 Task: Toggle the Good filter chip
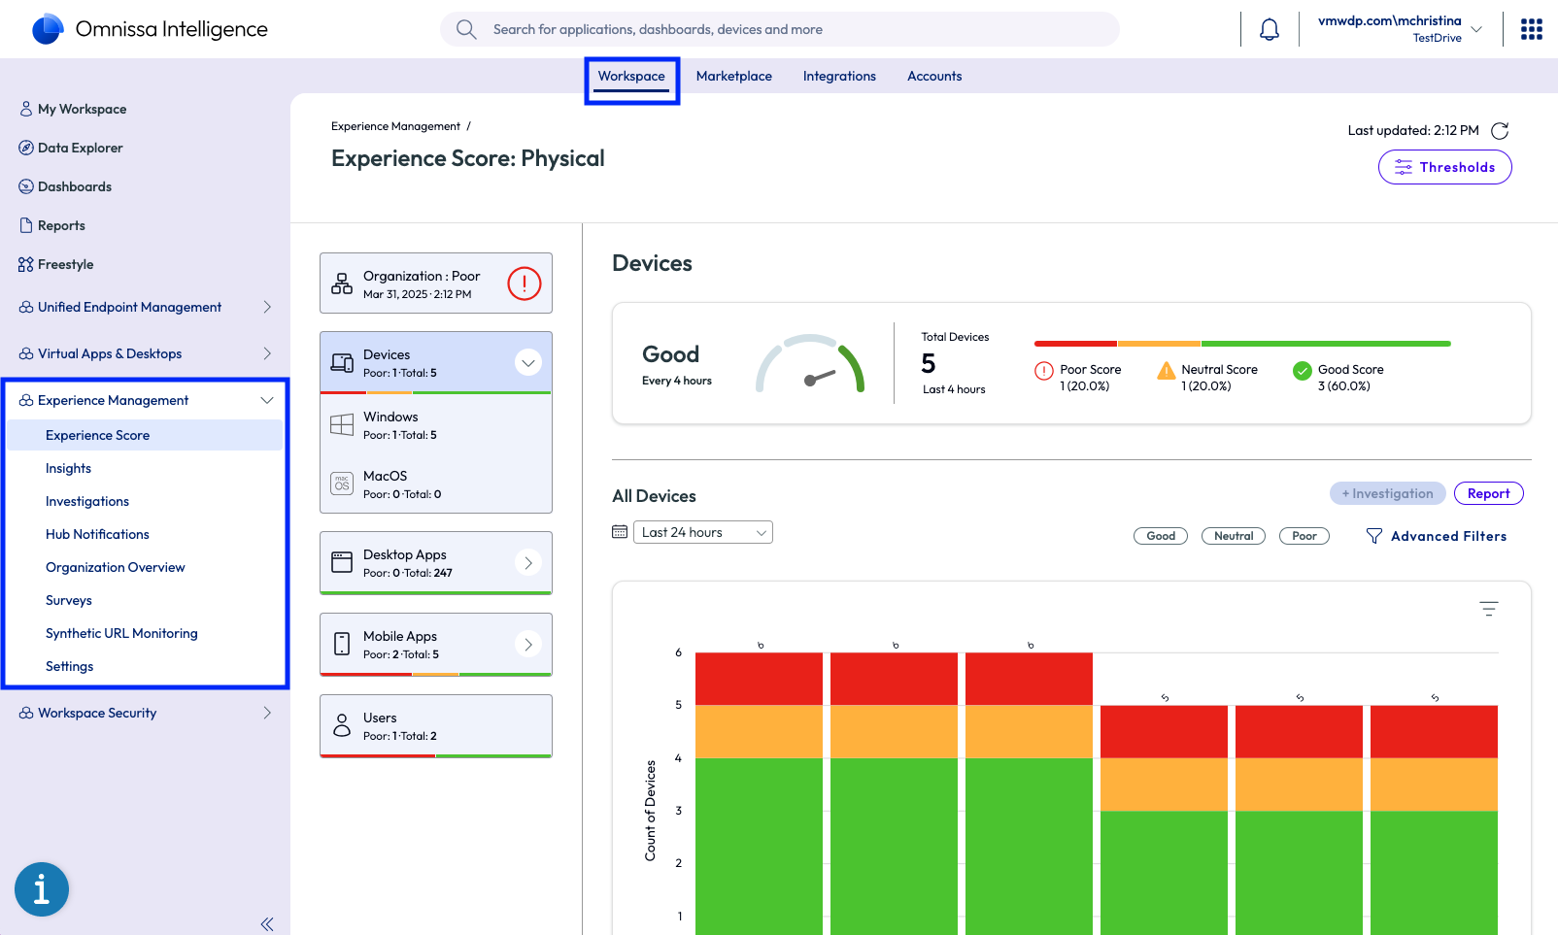pos(1160,536)
